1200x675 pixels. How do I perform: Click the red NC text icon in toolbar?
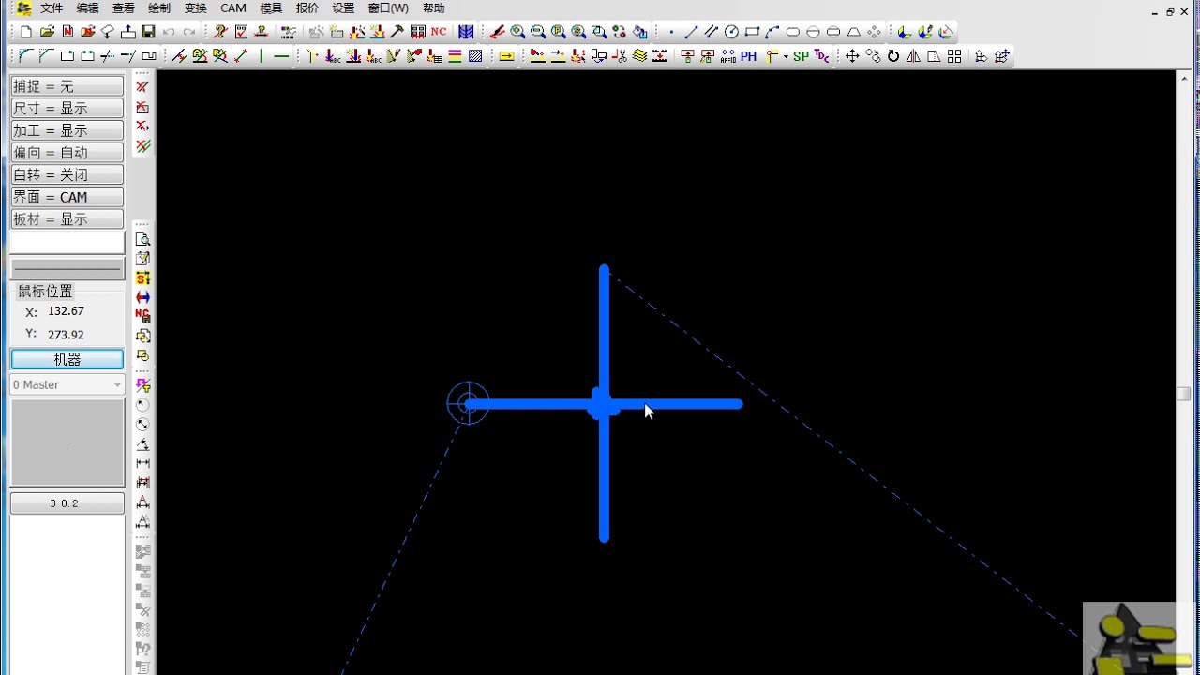[439, 32]
